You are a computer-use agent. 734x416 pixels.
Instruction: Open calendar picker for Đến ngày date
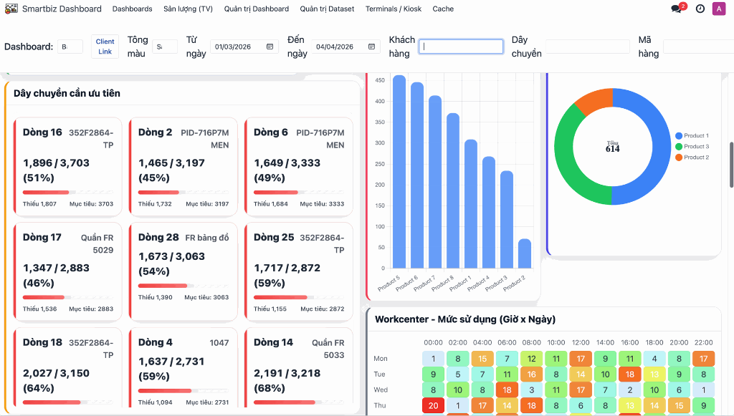coord(371,47)
